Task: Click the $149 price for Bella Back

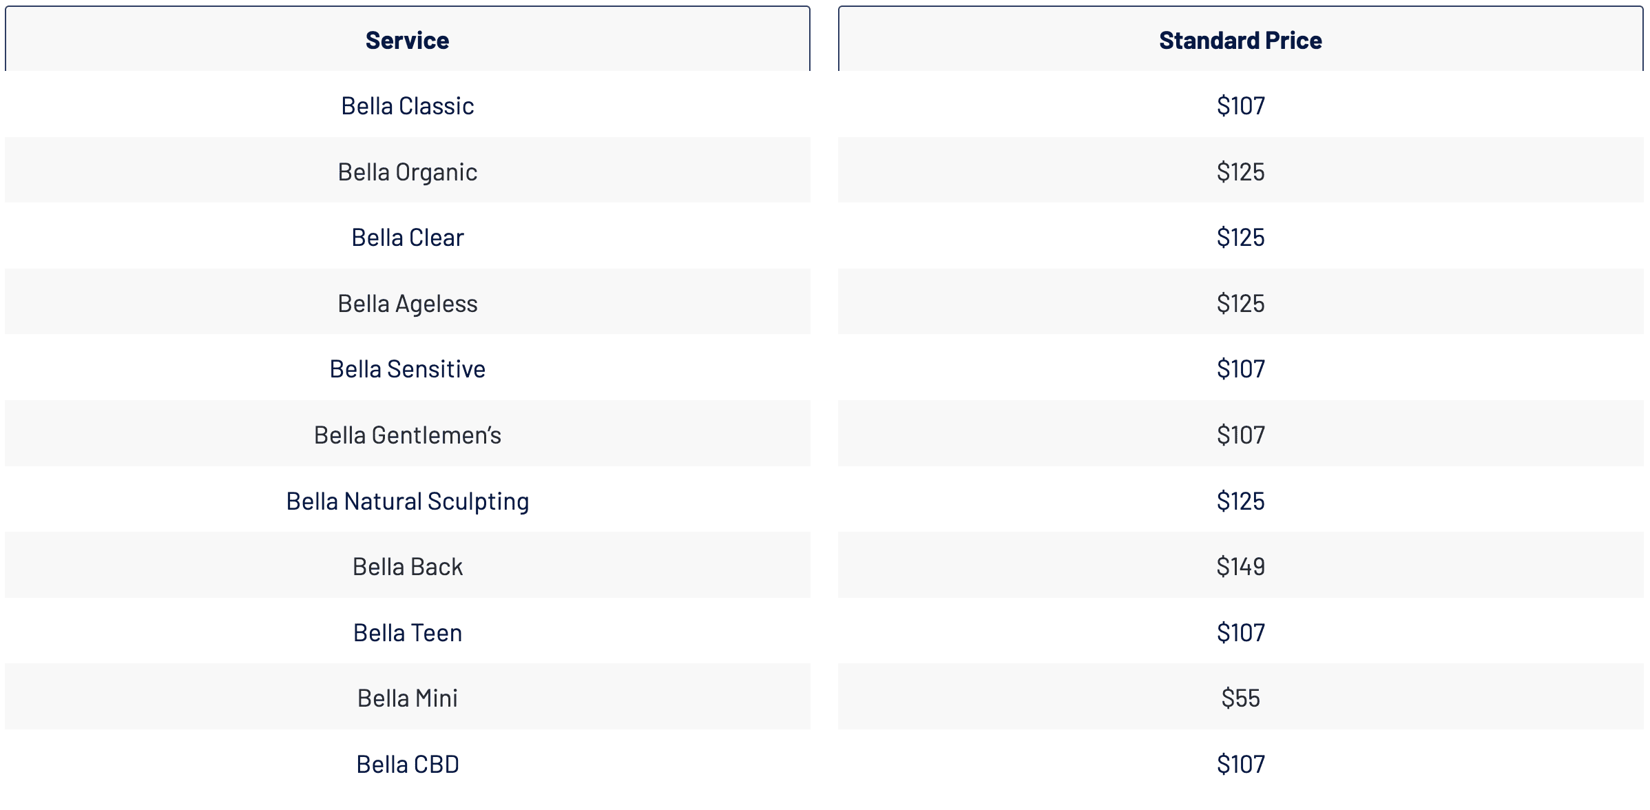Action: tap(1240, 567)
